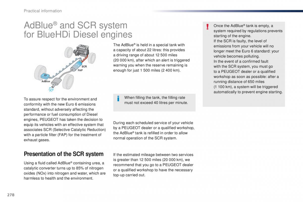Click the title 'AdBlue® and SCR system'
Image resolution: width=303 pixels, height=202 pixels.
[x=75, y=25]
